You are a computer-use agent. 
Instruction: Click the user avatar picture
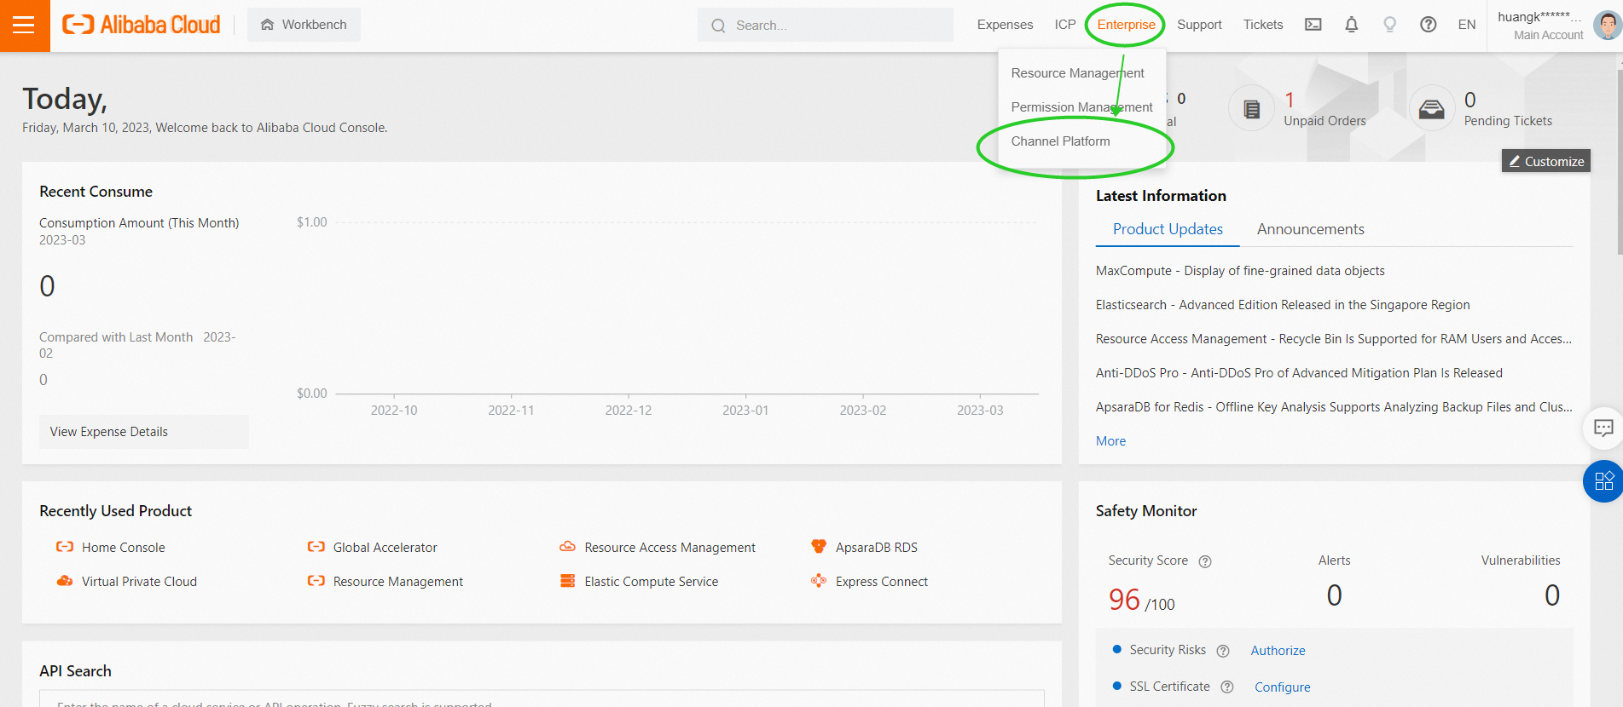point(1607,26)
